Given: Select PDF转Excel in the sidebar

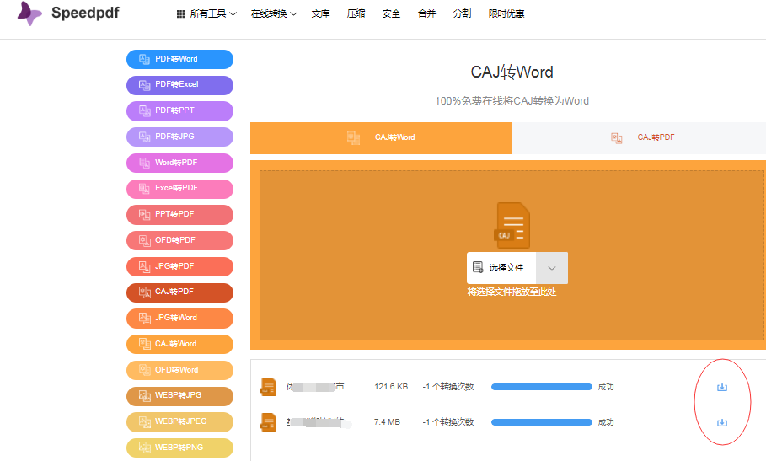Looking at the screenshot, I should 179,85.
